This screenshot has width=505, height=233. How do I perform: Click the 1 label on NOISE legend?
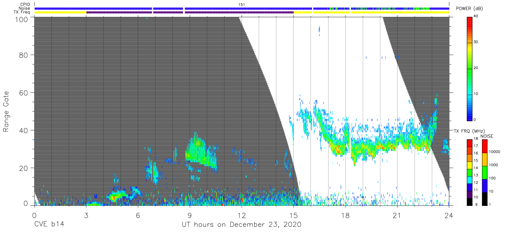[x=489, y=204]
